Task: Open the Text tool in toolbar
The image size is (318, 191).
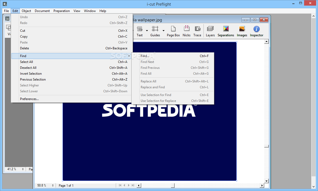Action: 140,31
